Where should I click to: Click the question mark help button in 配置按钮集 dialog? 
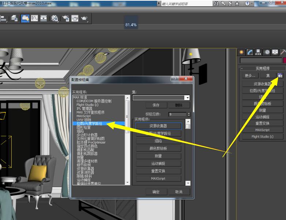tap(175, 78)
